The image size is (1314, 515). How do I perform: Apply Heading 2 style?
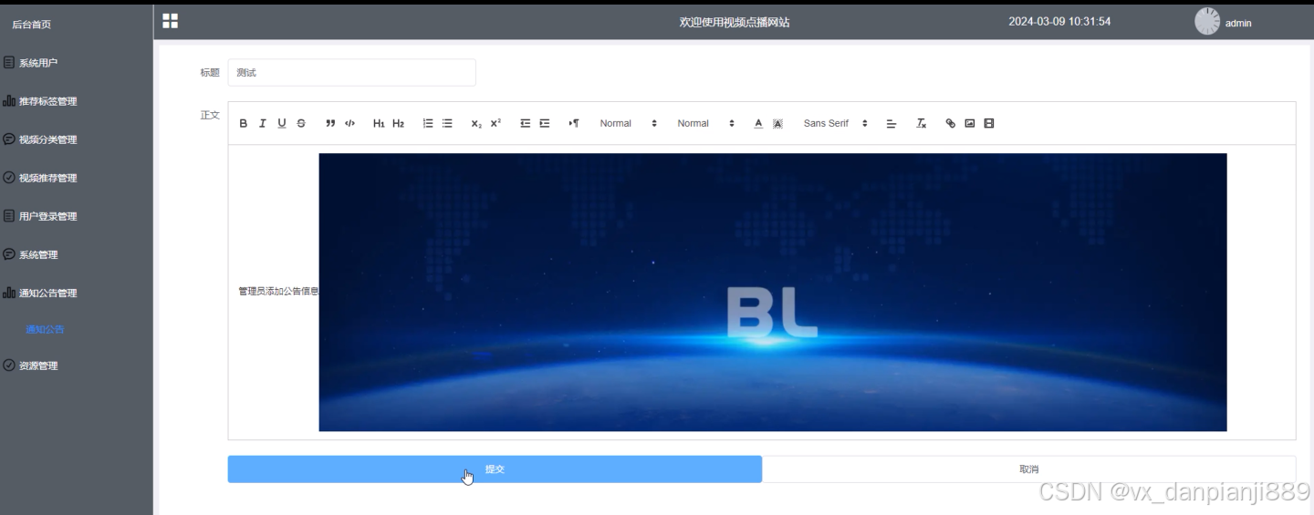tap(398, 123)
